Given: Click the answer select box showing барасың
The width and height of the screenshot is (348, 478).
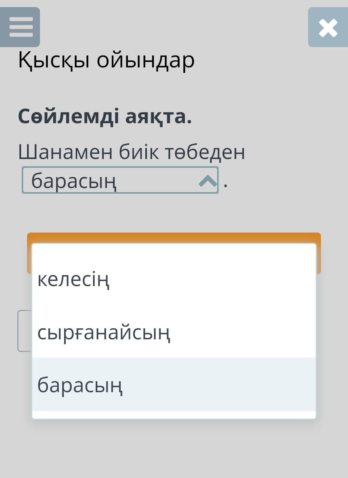Looking at the screenshot, I should (120, 180).
